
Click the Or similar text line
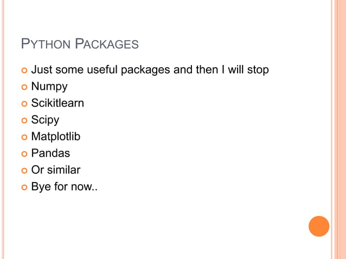click(55, 170)
